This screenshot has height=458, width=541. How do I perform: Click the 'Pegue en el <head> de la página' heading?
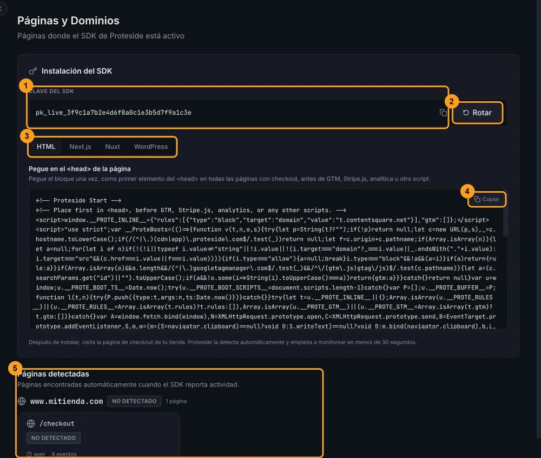80,169
